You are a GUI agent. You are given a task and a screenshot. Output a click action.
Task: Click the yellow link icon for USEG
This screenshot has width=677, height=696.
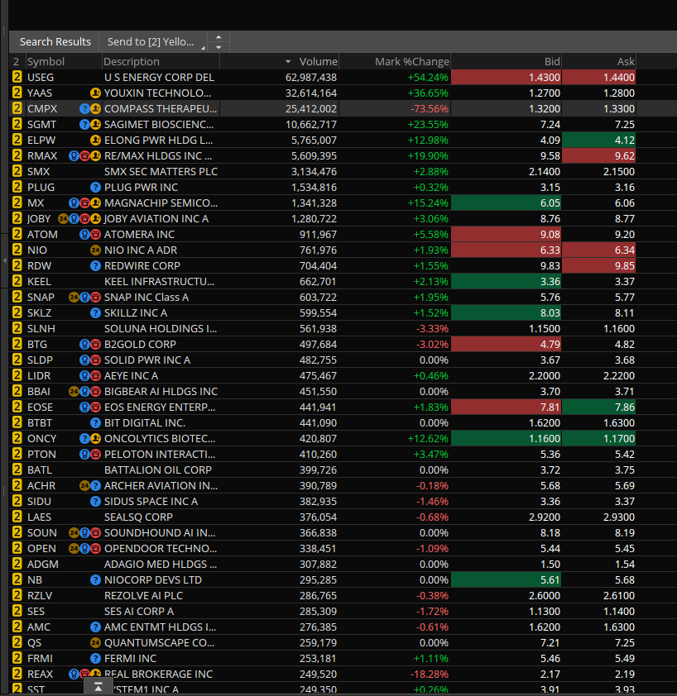click(17, 77)
